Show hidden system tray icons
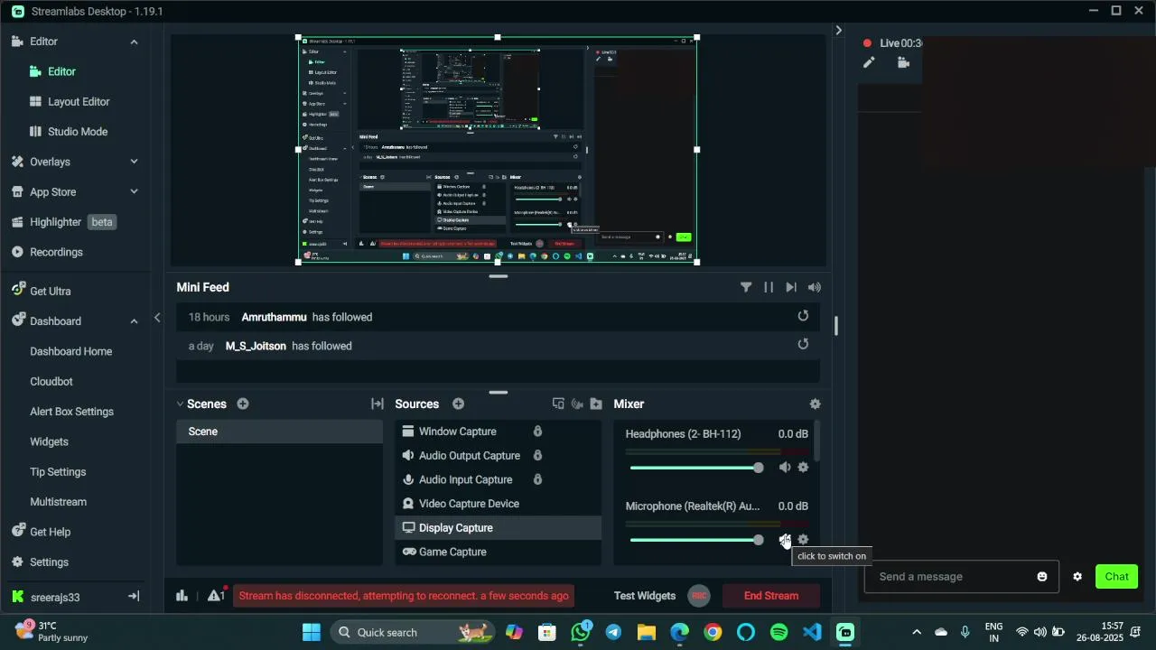The image size is (1156, 650). [x=917, y=632]
